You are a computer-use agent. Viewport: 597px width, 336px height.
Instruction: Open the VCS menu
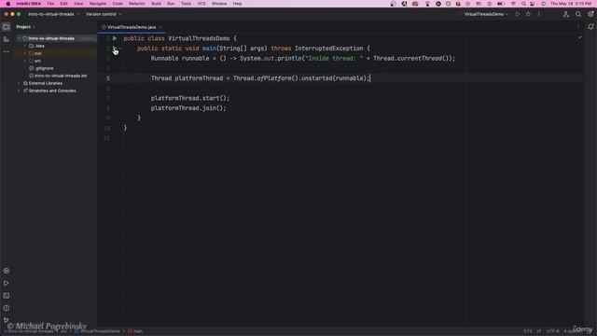click(201, 4)
